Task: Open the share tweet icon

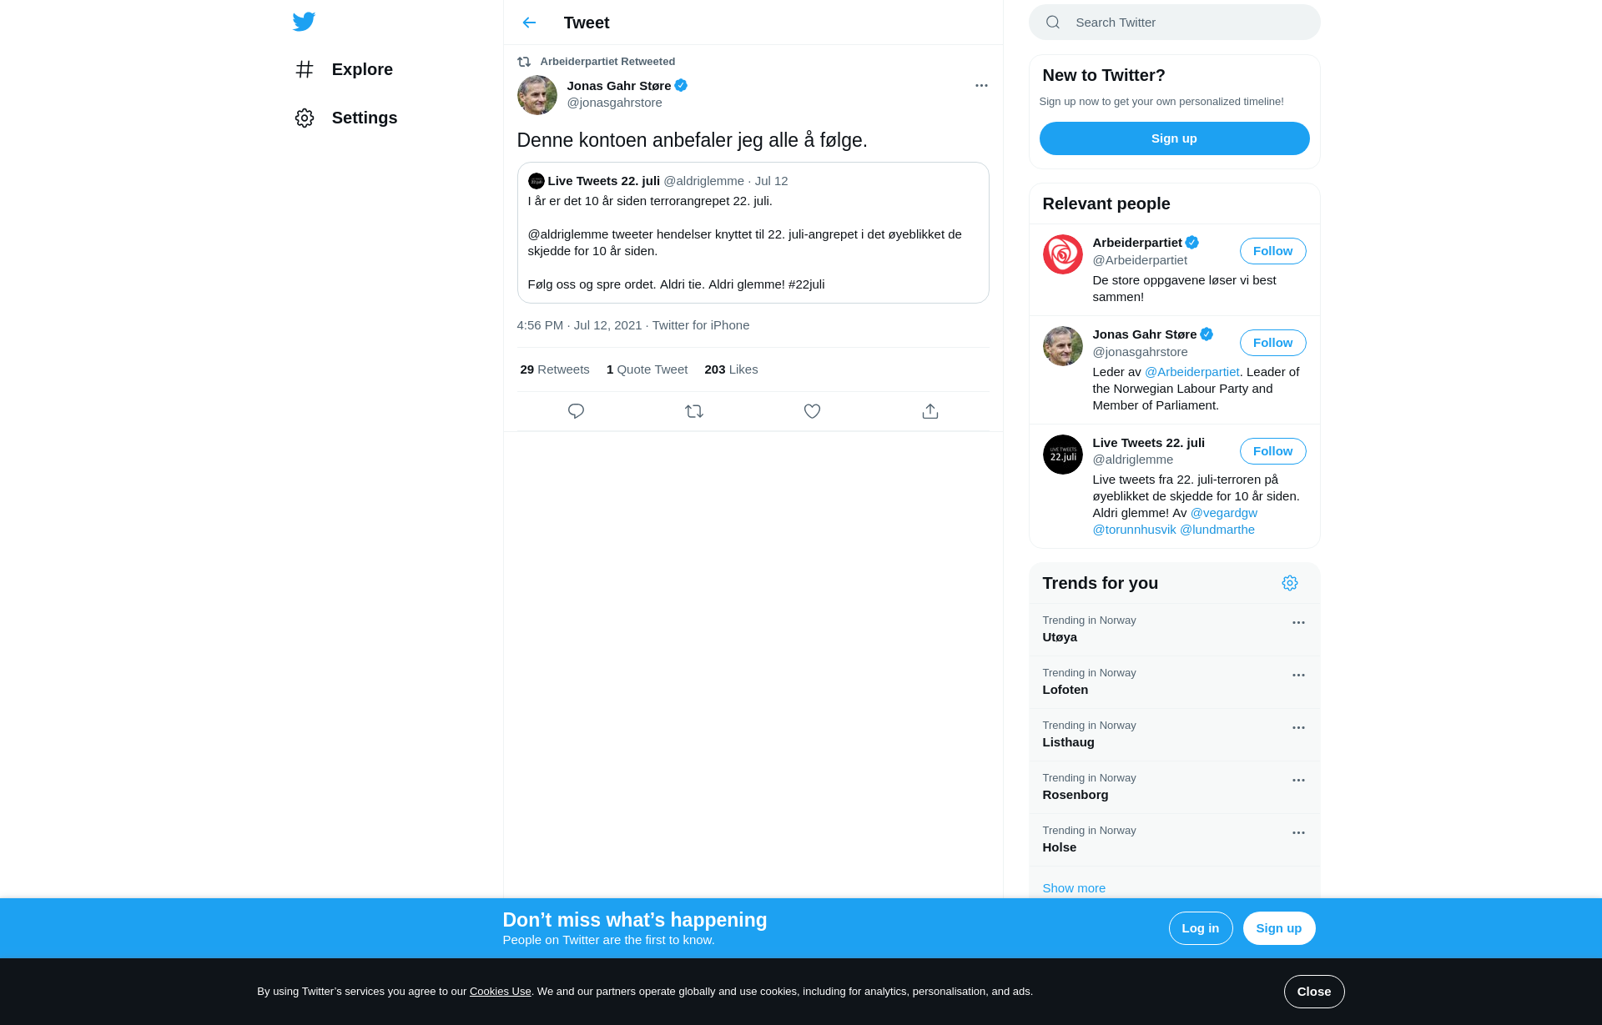Action: pyautogui.click(x=930, y=411)
